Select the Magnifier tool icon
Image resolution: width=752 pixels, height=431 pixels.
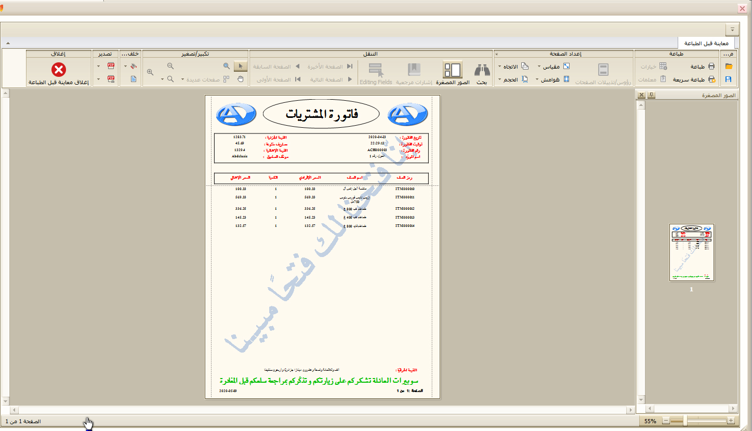(x=226, y=66)
